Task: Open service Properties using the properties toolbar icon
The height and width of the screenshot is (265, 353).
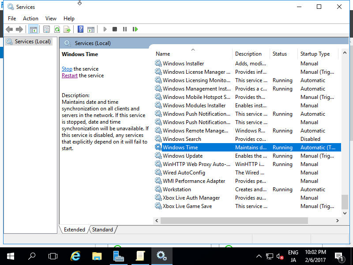Action: tap(46, 29)
